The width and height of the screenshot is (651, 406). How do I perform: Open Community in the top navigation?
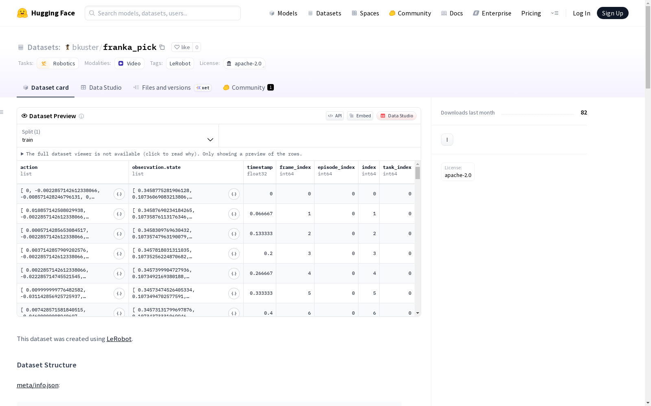click(x=410, y=13)
